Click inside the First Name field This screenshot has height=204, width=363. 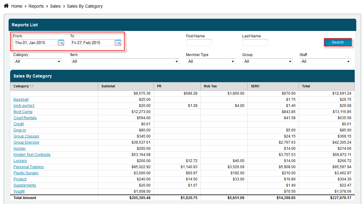point(199,42)
